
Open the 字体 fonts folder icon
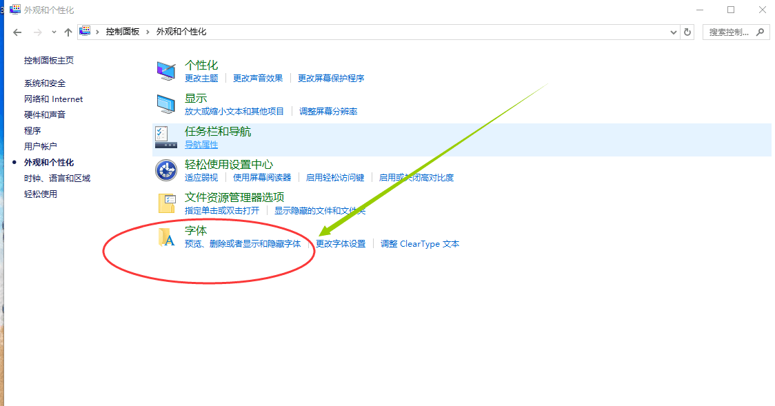(x=167, y=236)
